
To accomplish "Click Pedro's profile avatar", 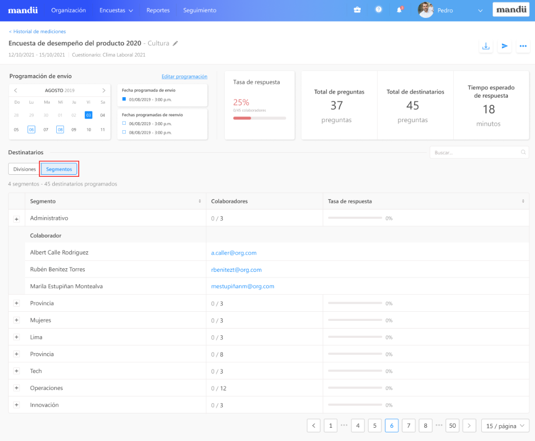I will pyautogui.click(x=426, y=10).
